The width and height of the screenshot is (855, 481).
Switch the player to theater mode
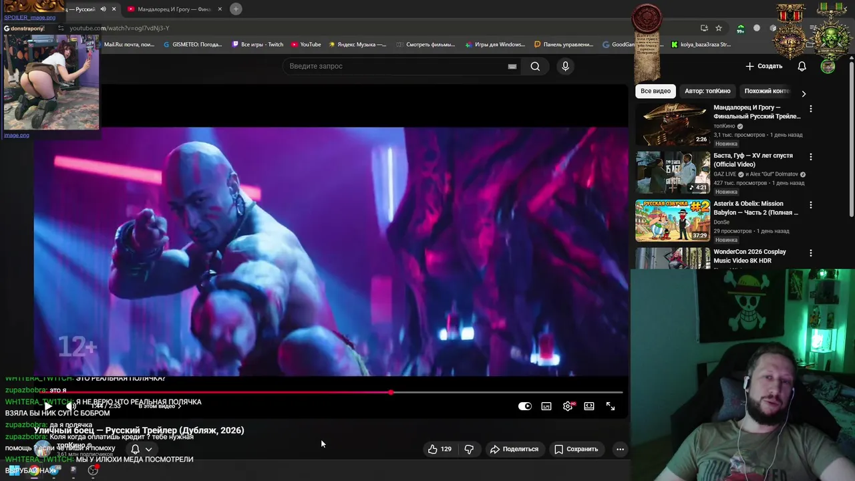point(589,406)
